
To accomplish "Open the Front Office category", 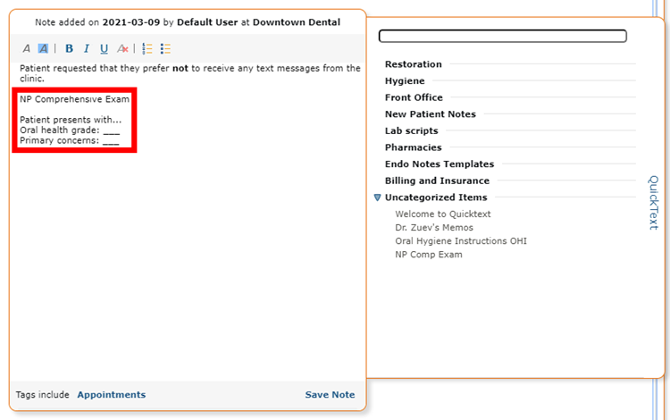I will click(x=414, y=97).
